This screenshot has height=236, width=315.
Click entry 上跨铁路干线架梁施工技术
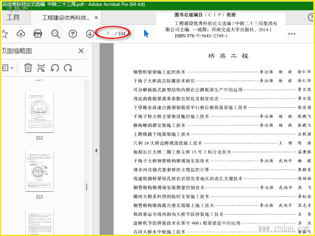tap(161, 134)
